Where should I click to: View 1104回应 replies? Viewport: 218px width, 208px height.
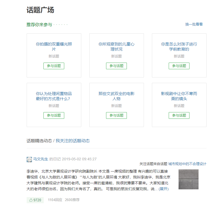click(55, 200)
